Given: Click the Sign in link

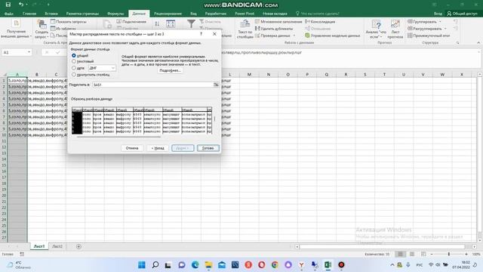Looking at the screenshot, I should 438,14.
